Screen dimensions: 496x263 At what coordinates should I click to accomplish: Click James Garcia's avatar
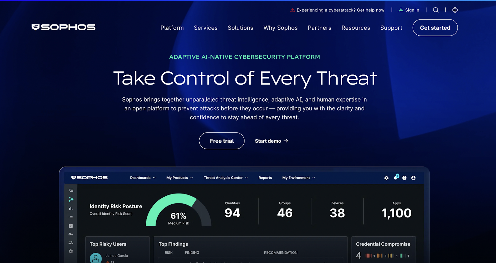click(x=95, y=258)
